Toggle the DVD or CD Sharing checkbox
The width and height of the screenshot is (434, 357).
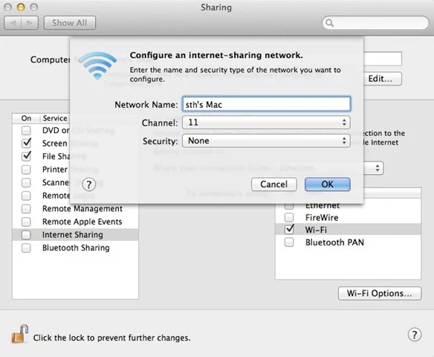tap(26, 130)
